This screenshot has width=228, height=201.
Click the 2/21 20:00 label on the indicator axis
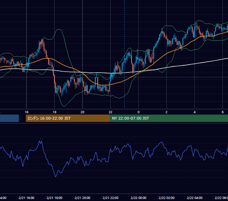[x=82, y=198]
